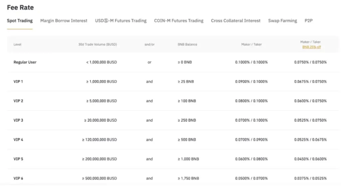Viewport: 341px width, 189px height.
Task: Select the Spot Trading tab
Action: (x=20, y=21)
